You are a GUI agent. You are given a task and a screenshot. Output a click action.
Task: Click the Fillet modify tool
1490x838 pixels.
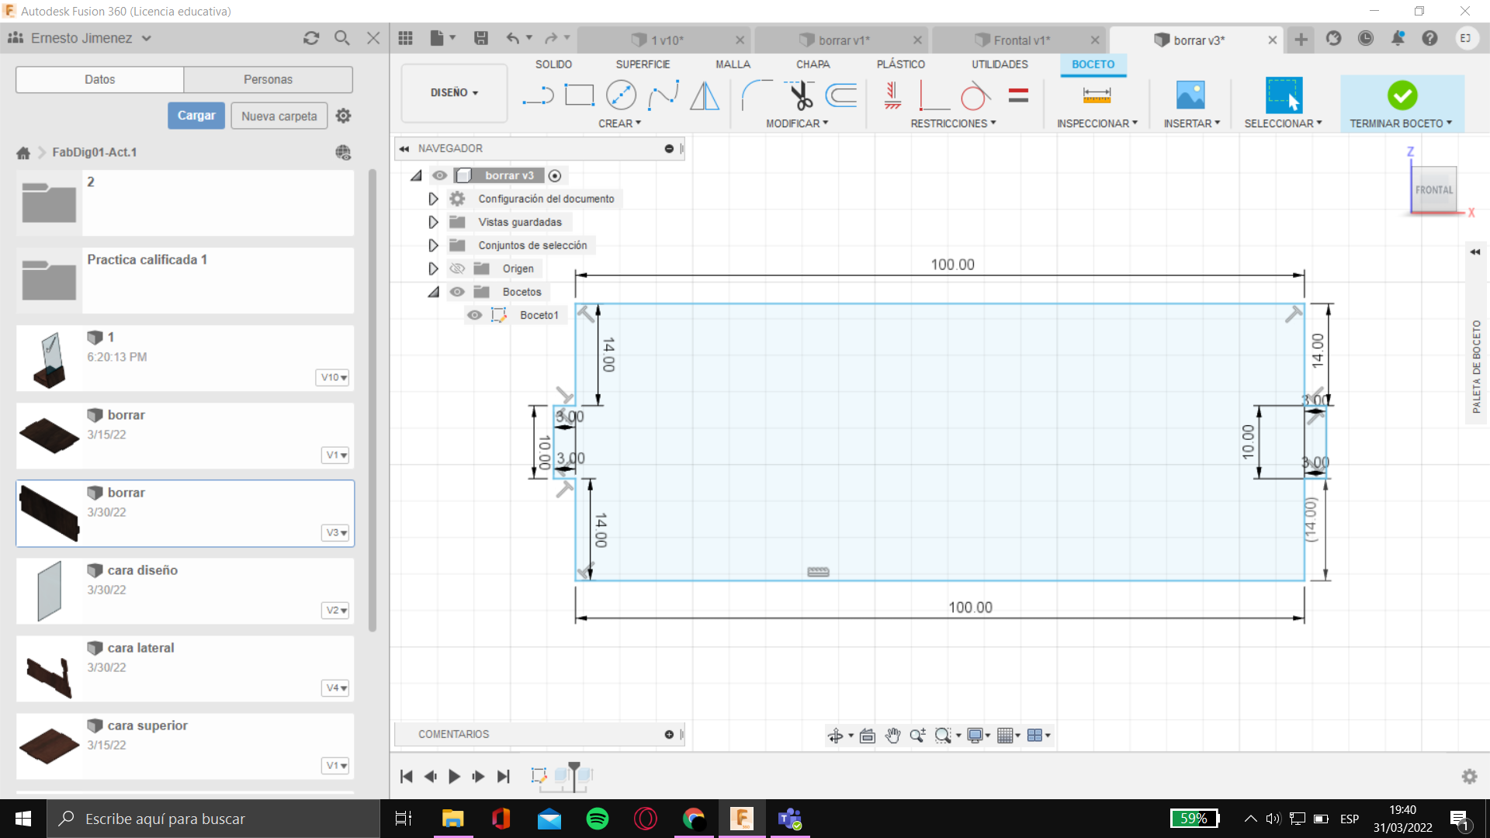756,95
